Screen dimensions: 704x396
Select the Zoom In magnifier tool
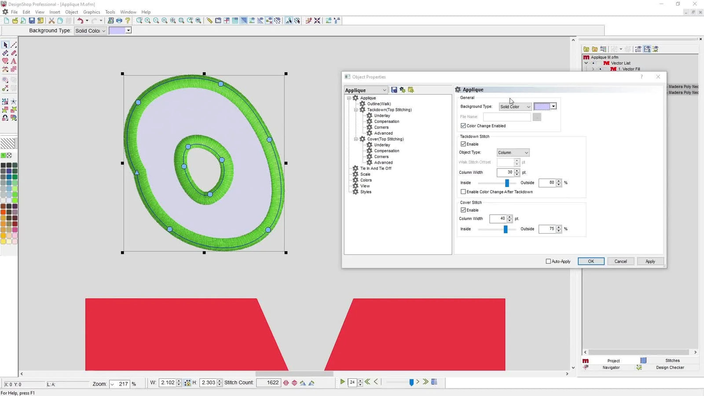point(147,20)
